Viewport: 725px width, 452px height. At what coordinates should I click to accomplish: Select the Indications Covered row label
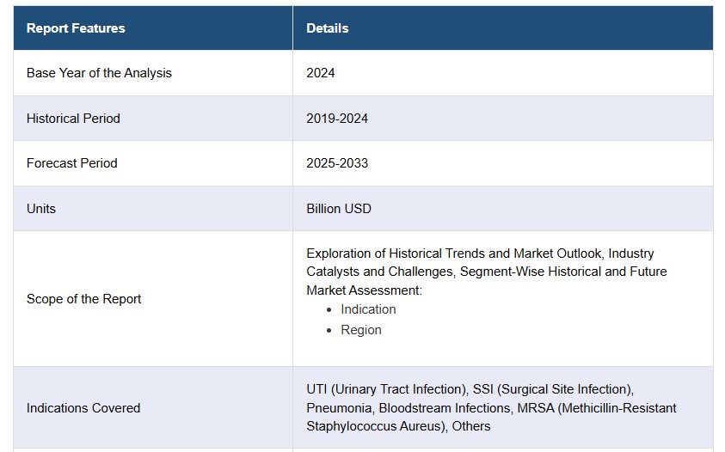[83, 408]
